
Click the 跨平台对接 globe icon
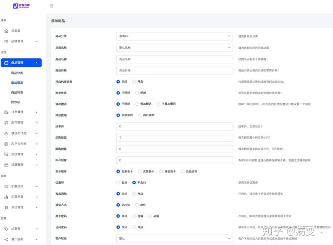[6, 144]
